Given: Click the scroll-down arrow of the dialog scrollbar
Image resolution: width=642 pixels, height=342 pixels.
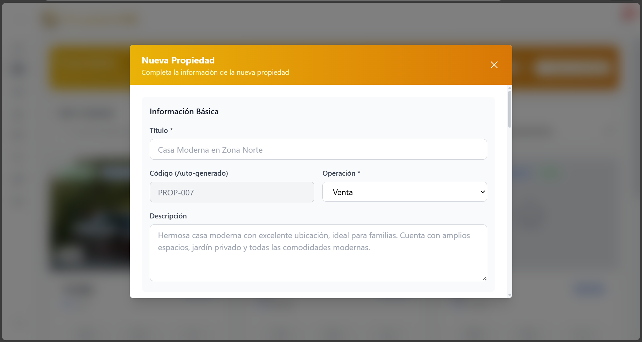Looking at the screenshot, I should [510, 295].
